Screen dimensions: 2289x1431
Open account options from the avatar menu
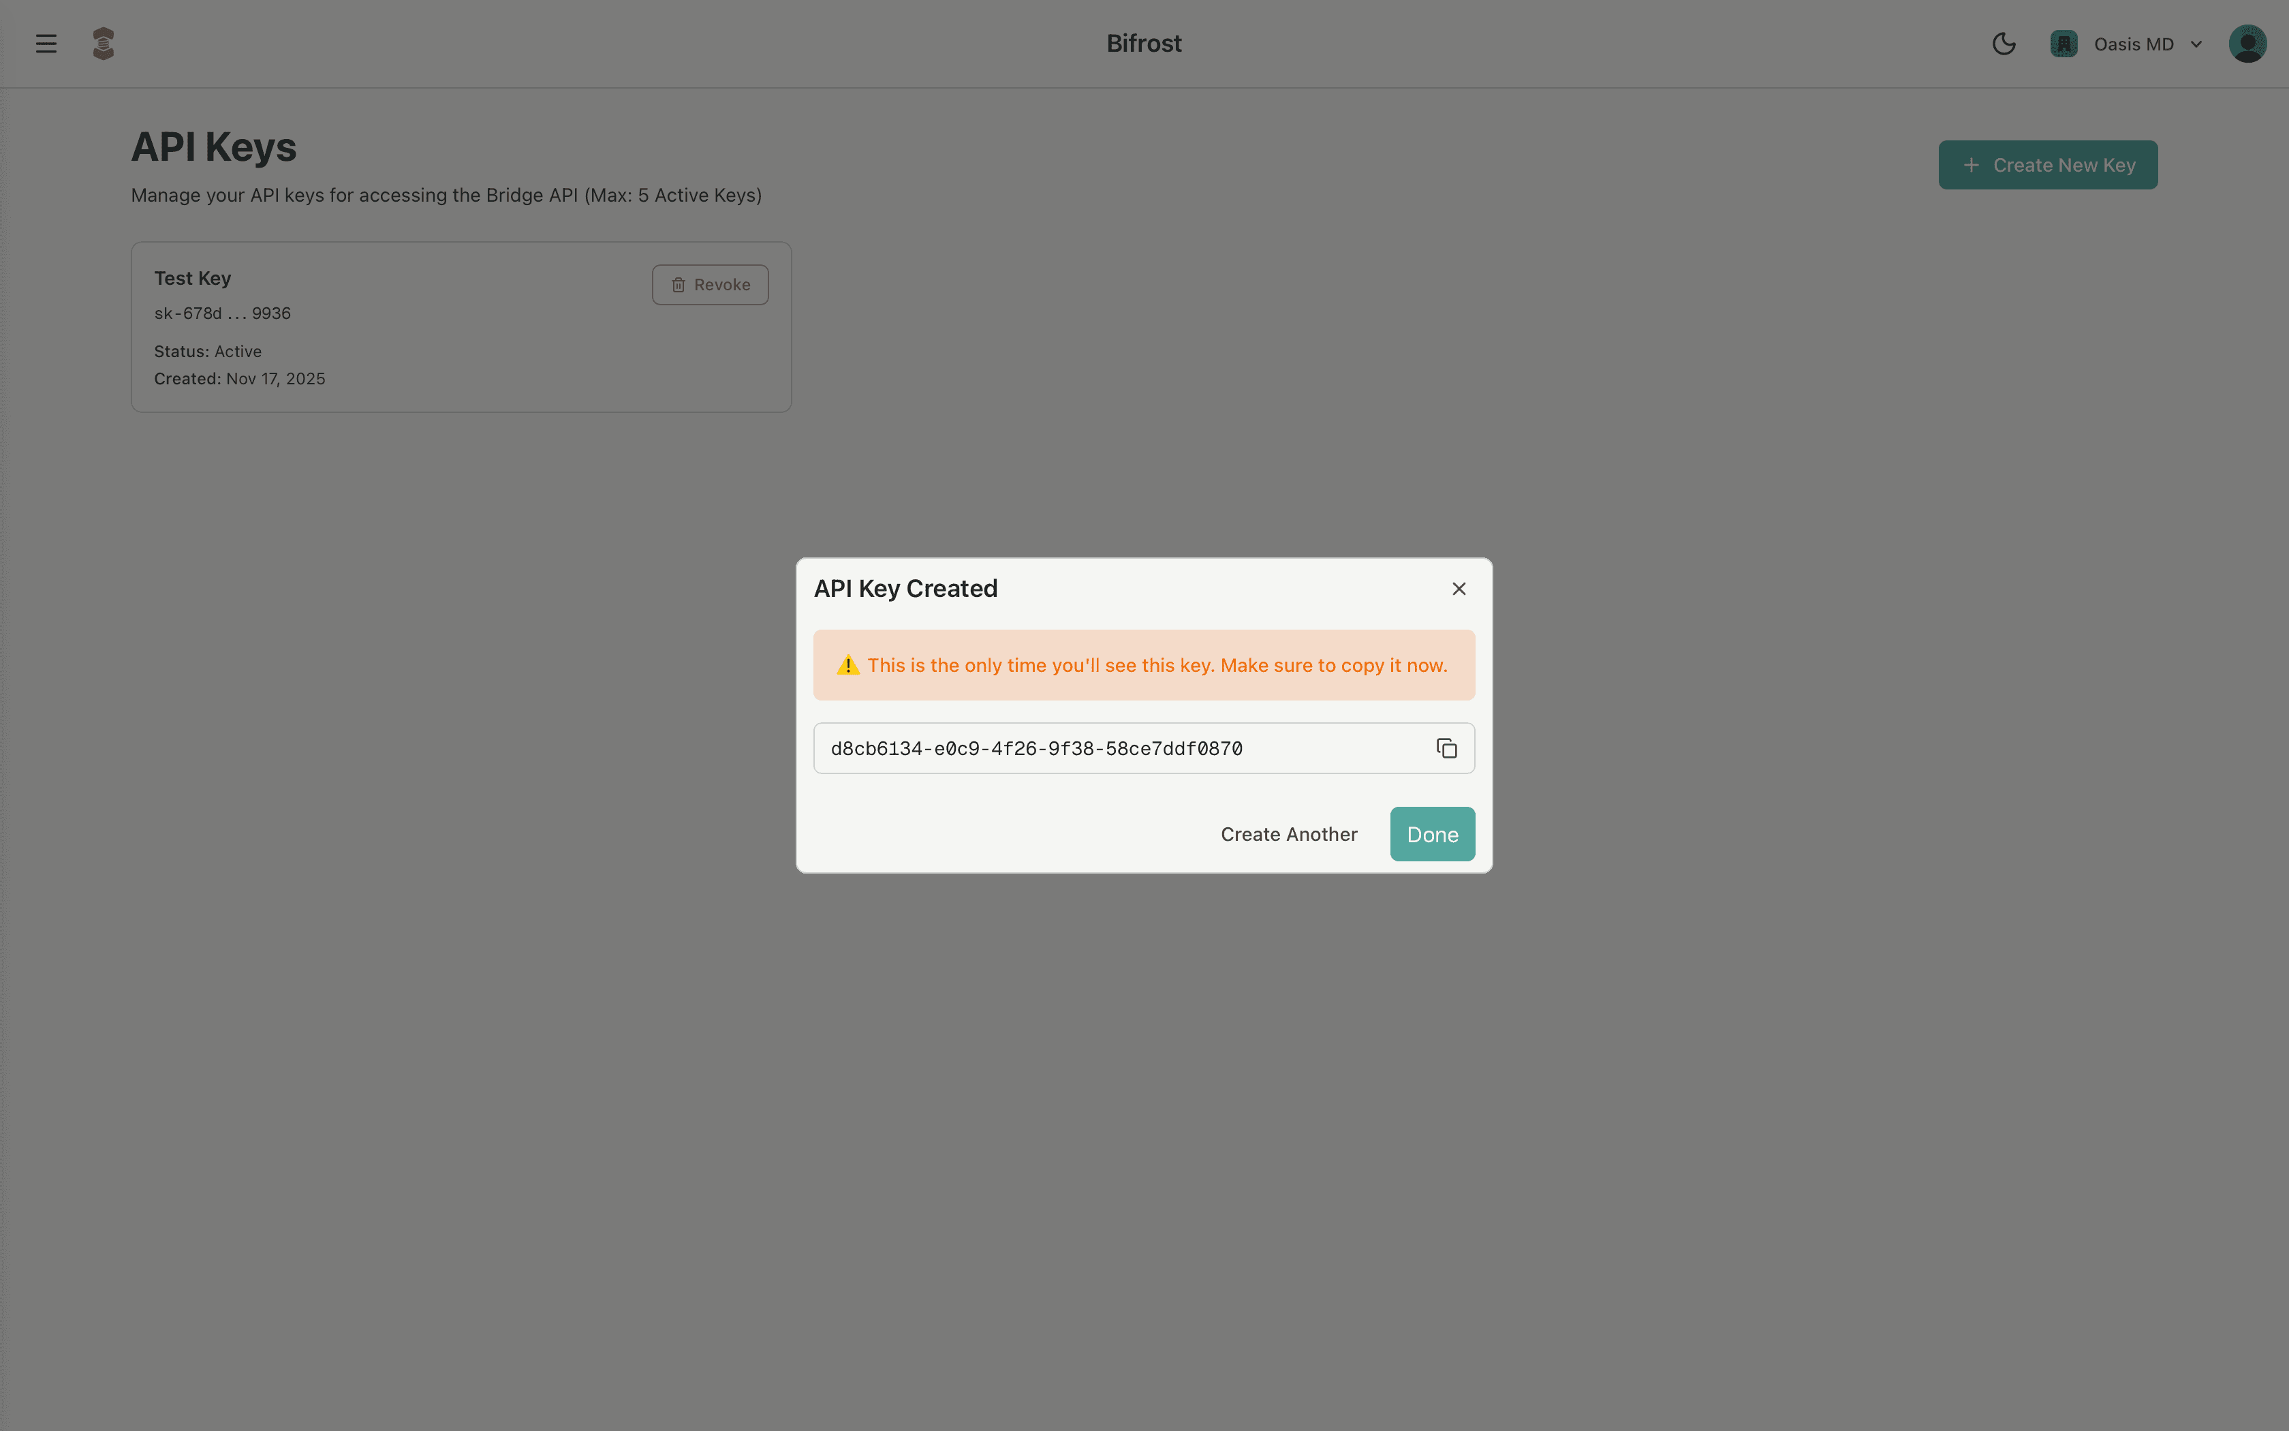[2247, 44]
